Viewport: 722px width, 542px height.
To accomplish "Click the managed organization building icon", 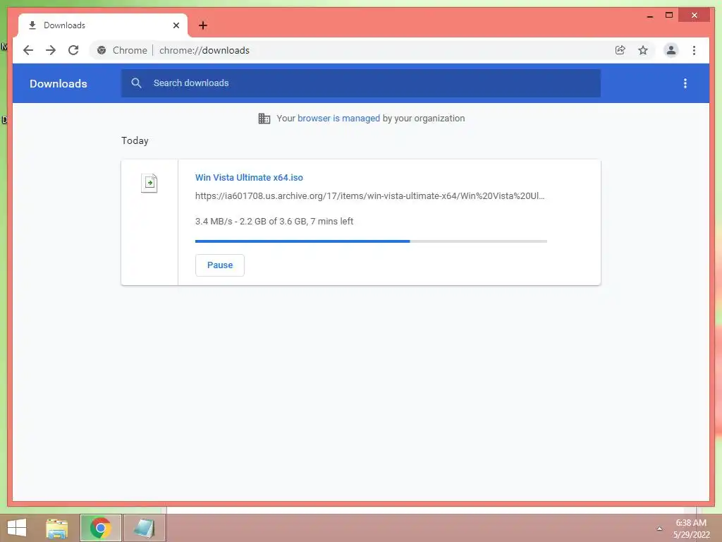I will click(264, 119).
